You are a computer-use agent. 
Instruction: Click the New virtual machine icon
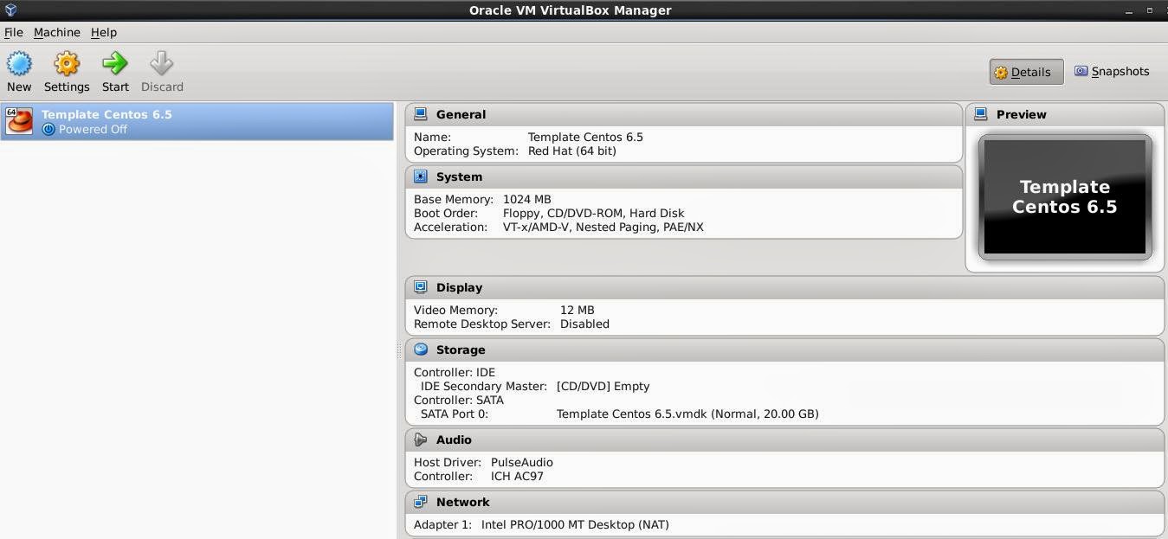(x=19, y=64)
